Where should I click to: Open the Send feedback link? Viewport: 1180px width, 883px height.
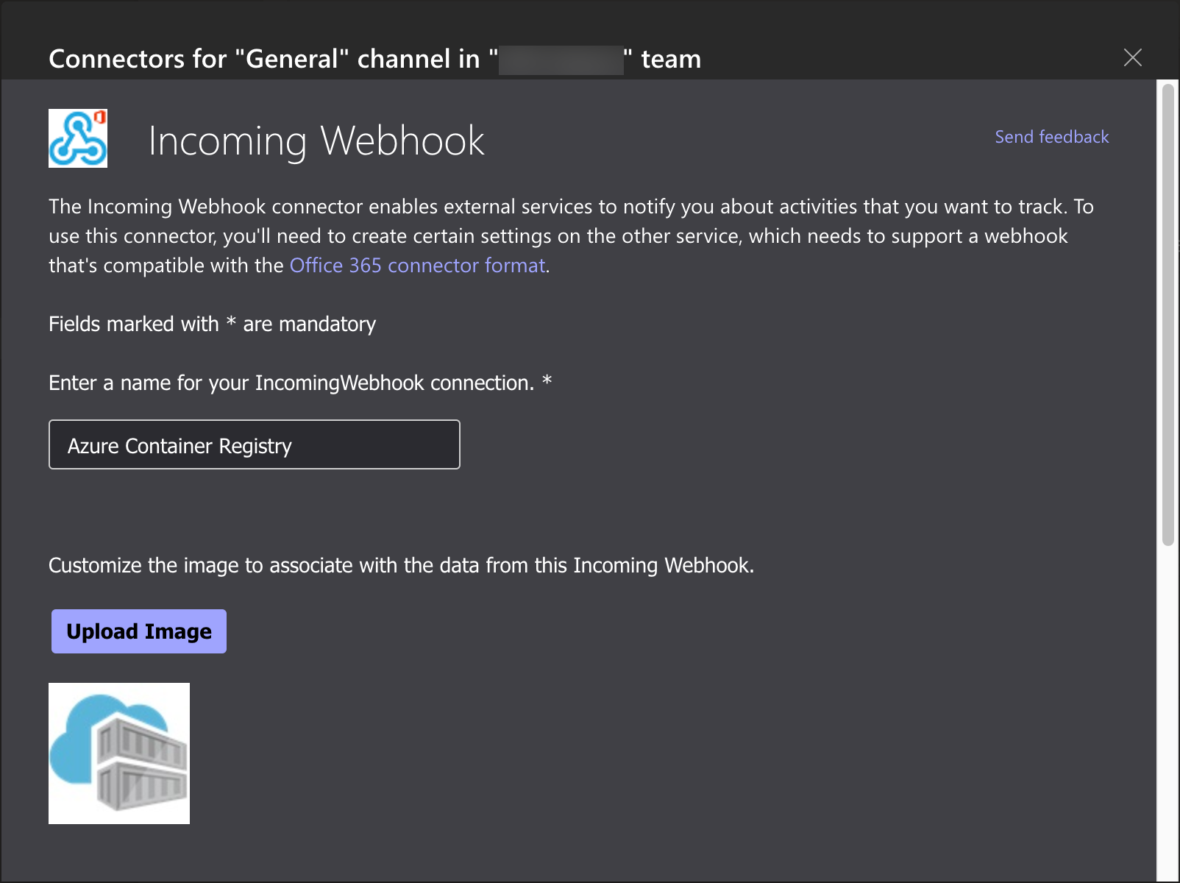pyautogui.click(x=1051, y=137)
